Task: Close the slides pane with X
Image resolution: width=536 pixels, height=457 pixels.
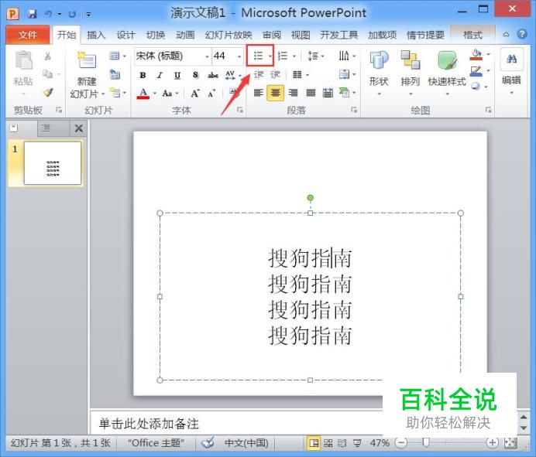Action: coord(79,128)
